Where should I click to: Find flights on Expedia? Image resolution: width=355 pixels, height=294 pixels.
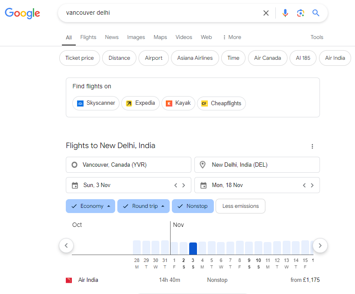(140, 103)
